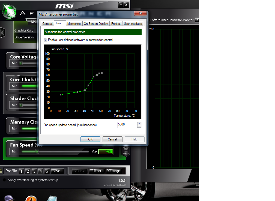Click the Fan Speed slider thumb

37,152
